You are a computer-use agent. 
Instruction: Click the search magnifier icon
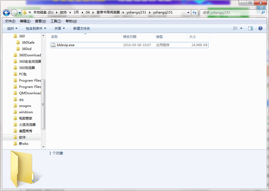pos(263,12)
